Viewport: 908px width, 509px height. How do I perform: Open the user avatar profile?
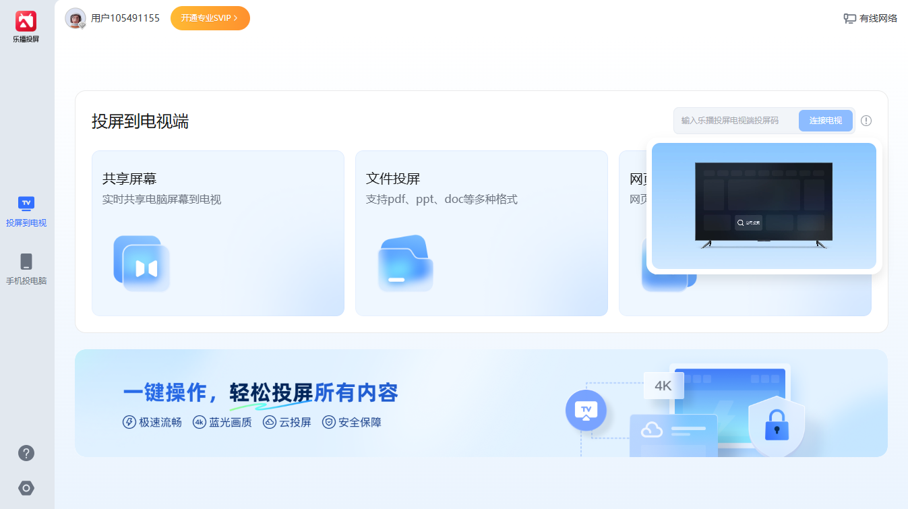75,18
